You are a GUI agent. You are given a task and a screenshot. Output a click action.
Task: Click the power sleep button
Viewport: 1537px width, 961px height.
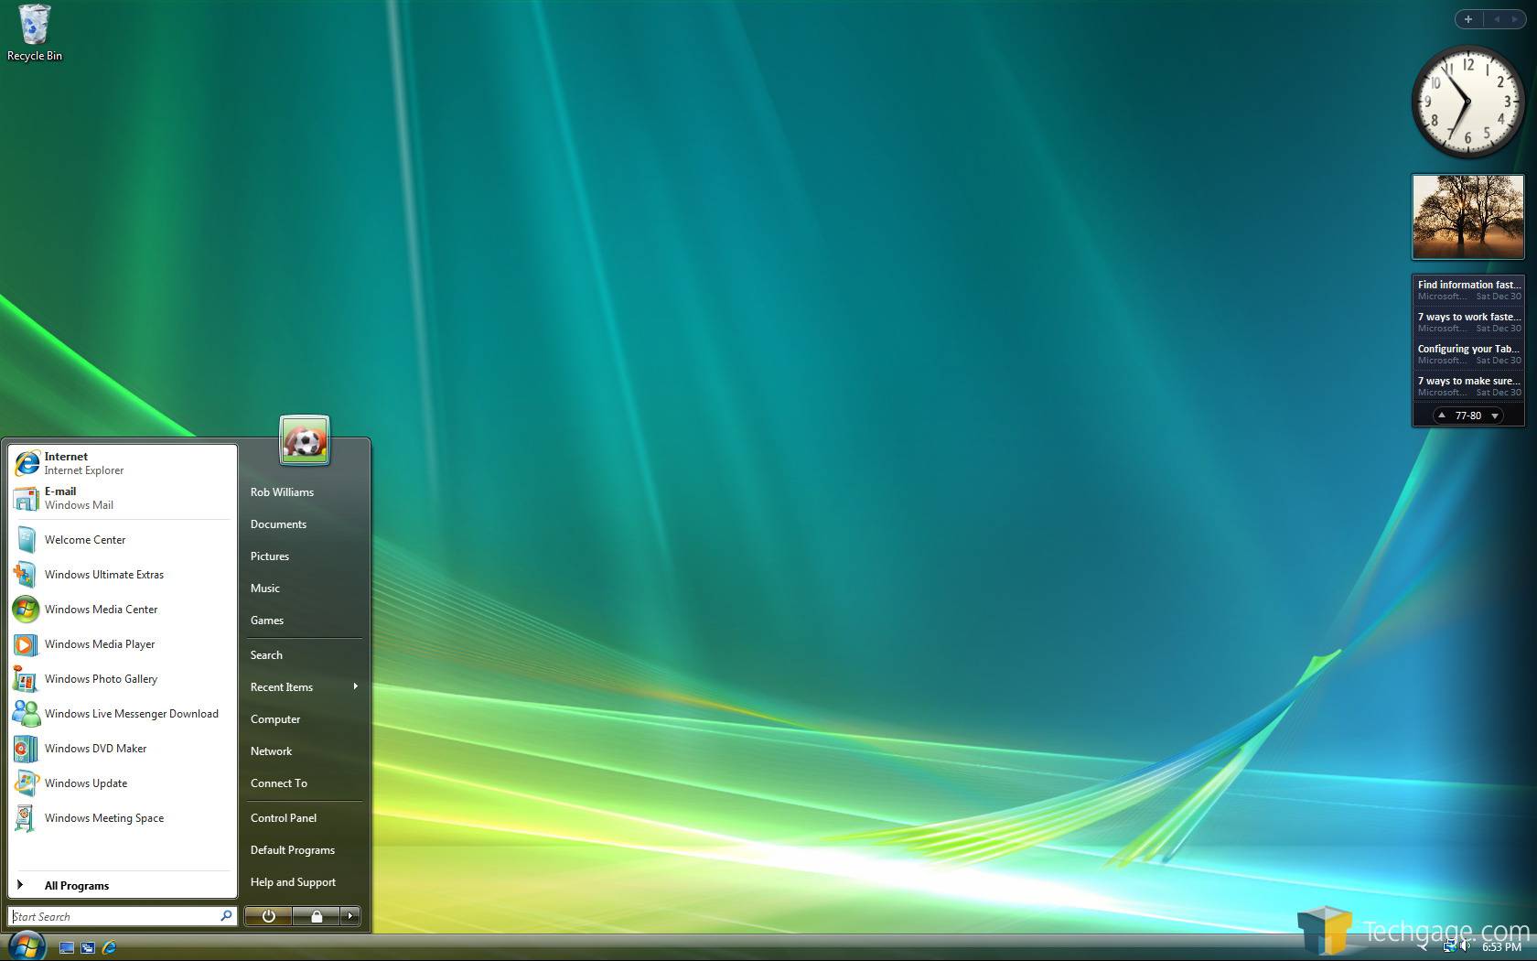click(268, 916)
